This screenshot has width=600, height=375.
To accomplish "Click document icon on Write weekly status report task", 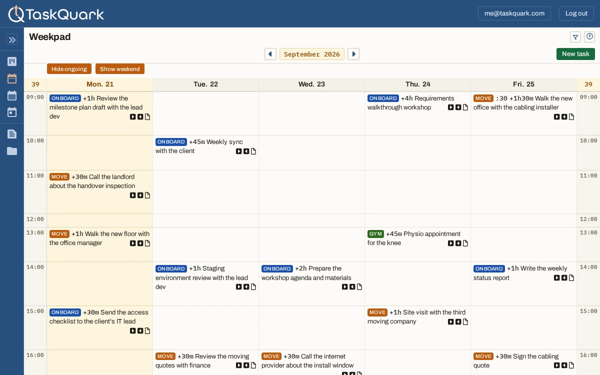I will (571, 278).
